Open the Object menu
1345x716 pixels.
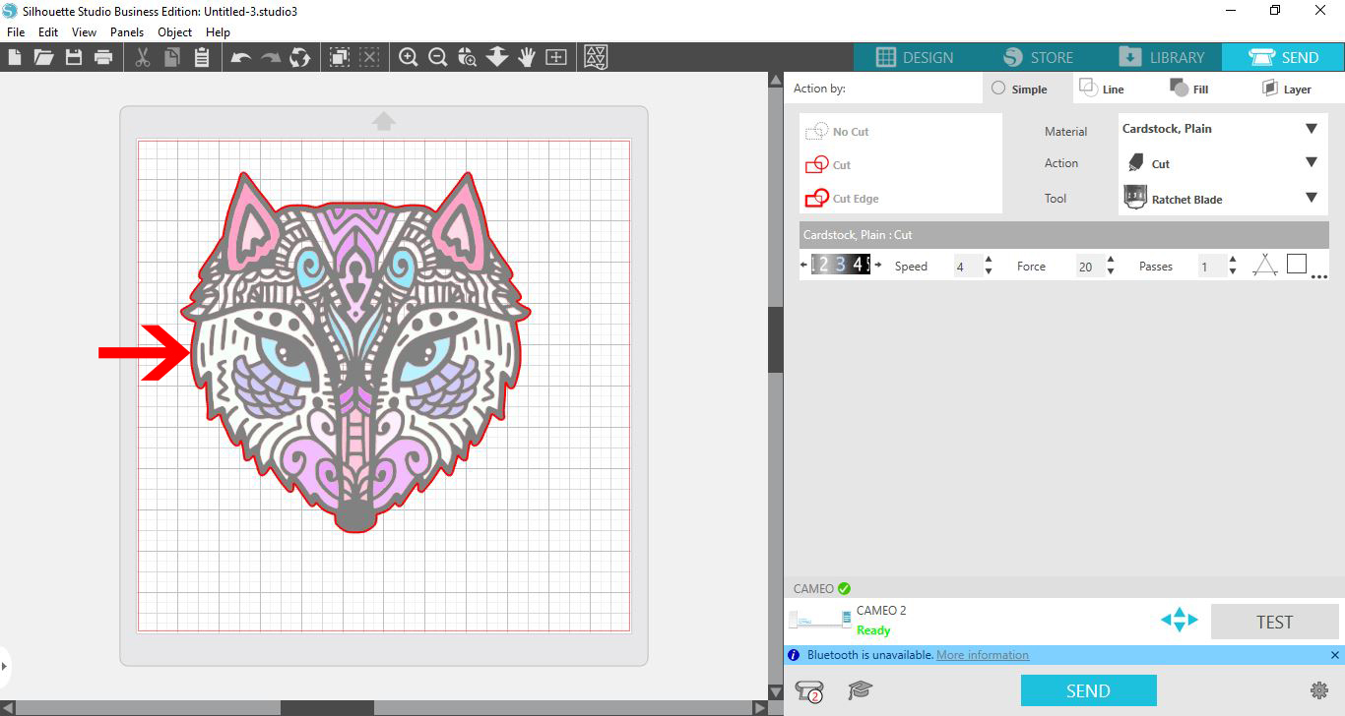tap(175, 32)
